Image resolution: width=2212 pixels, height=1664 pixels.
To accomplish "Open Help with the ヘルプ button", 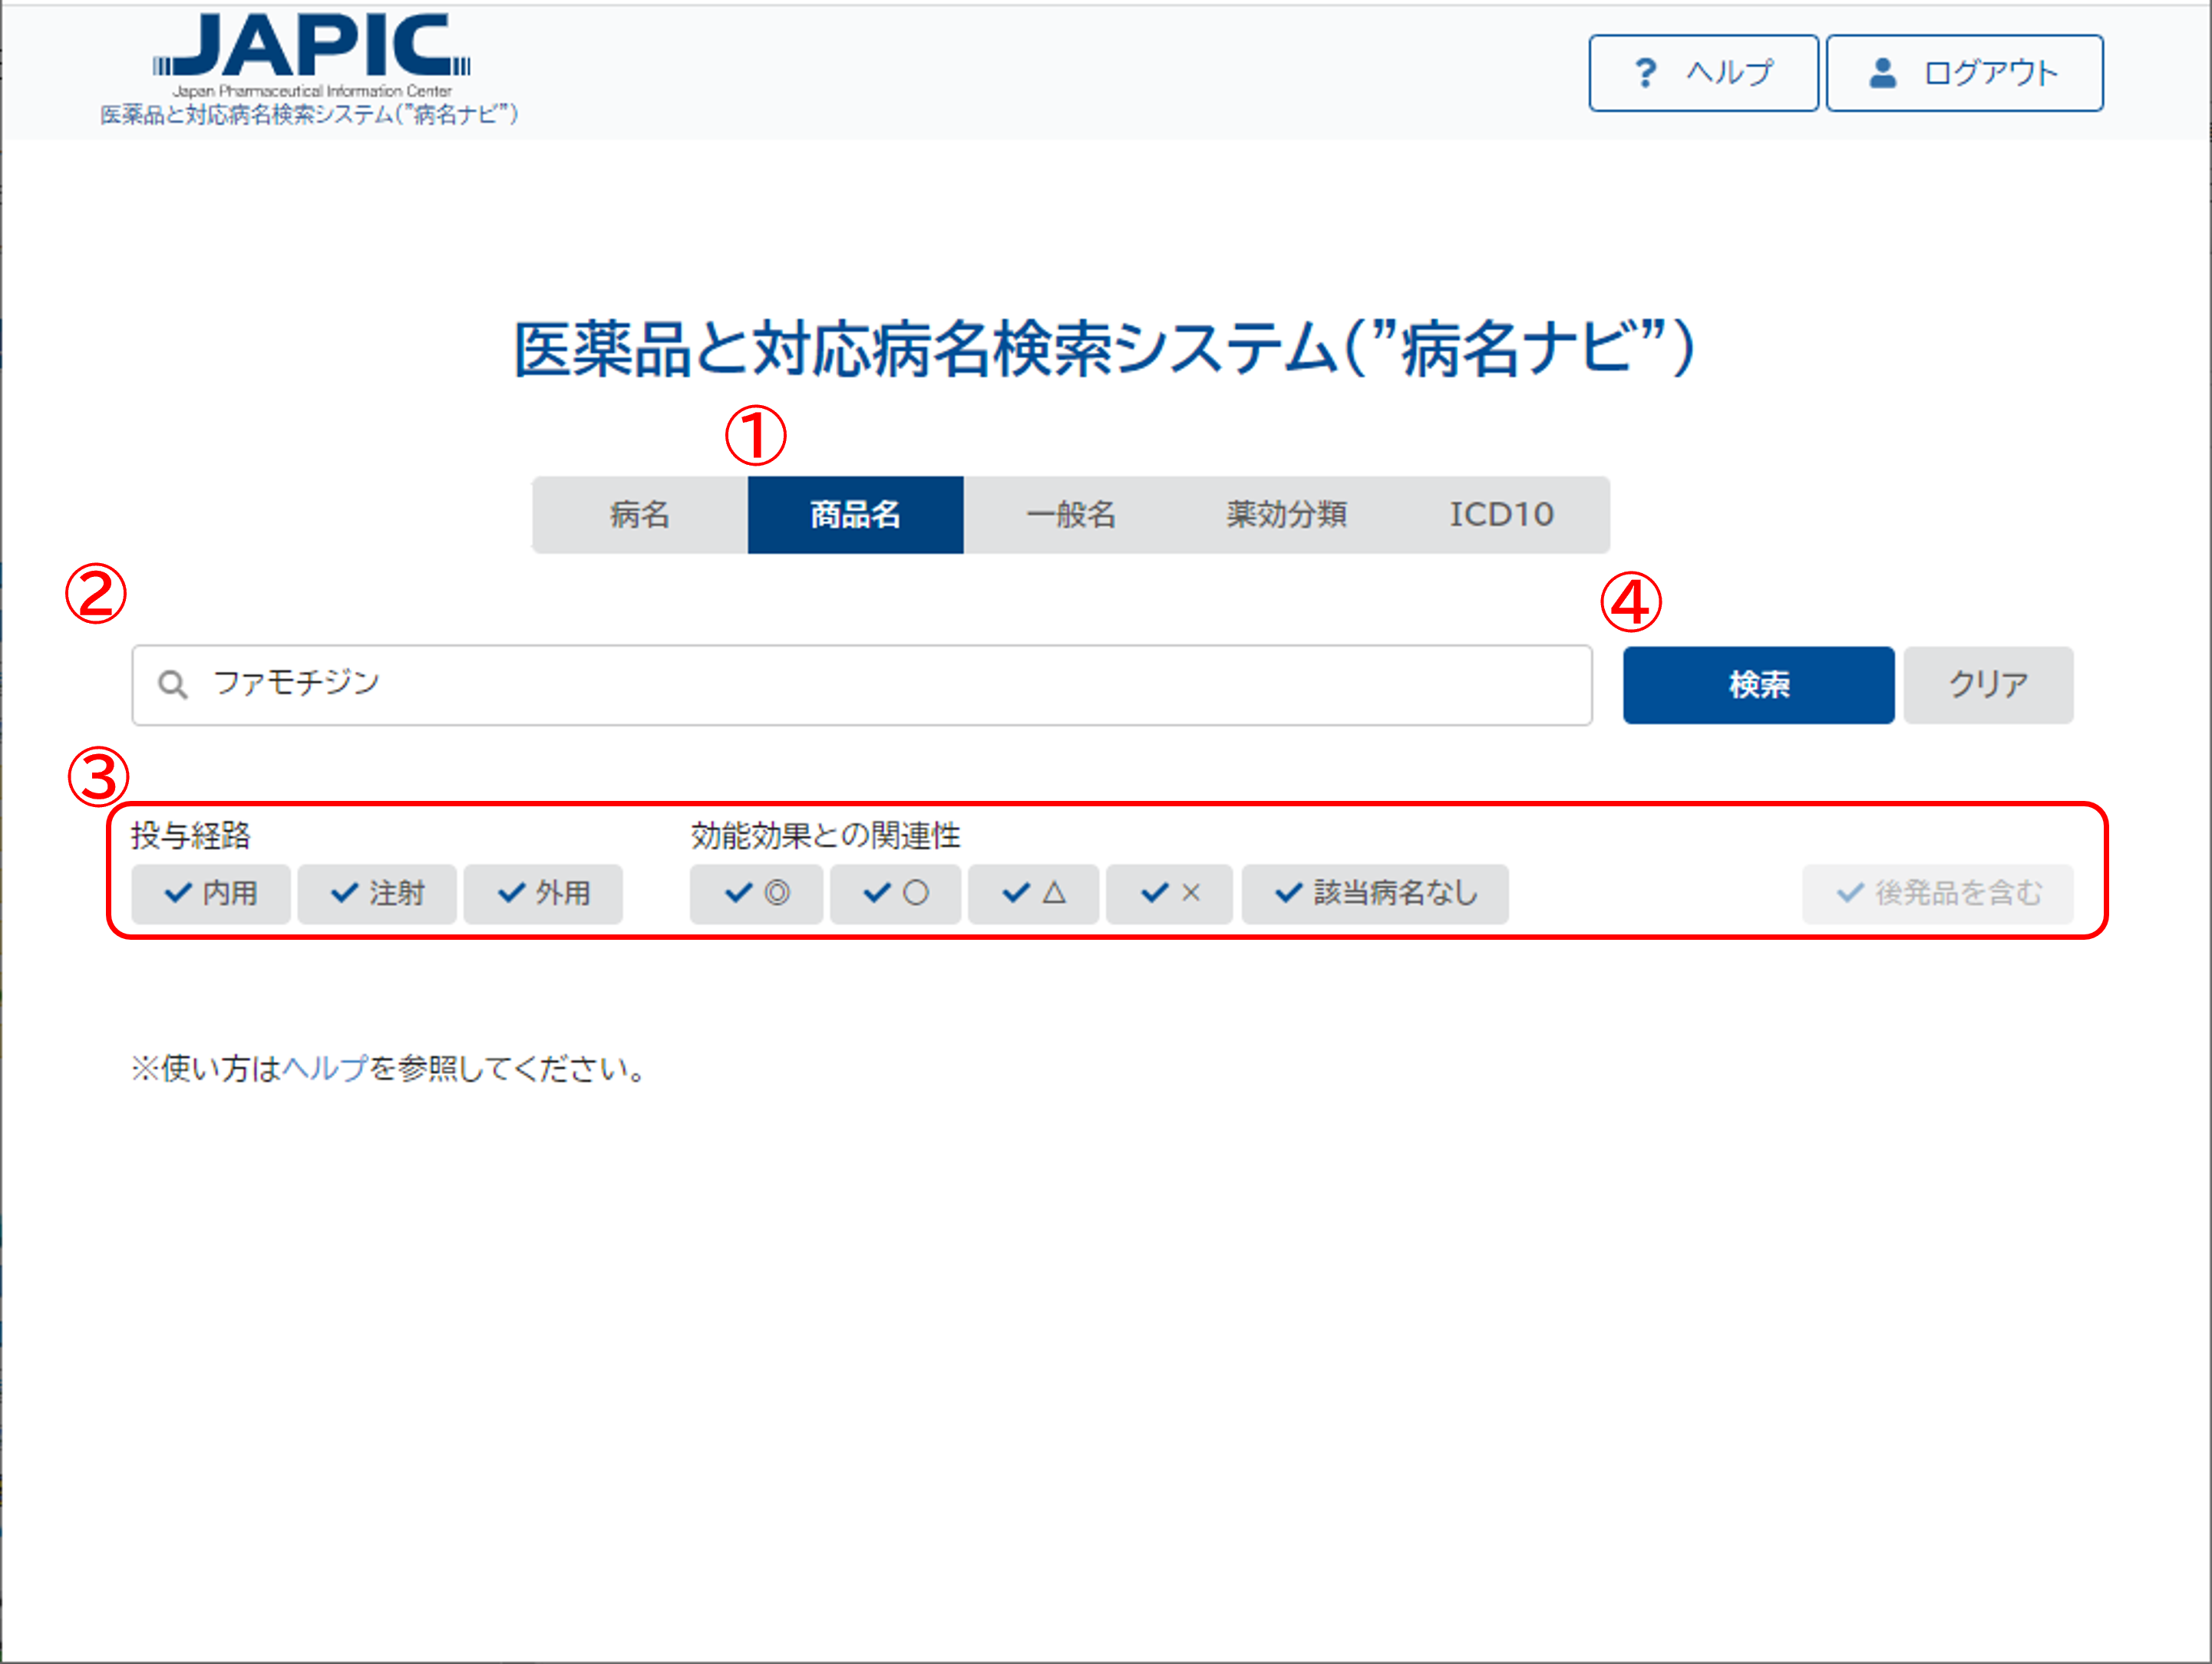I will click(x=1703, y=73).
